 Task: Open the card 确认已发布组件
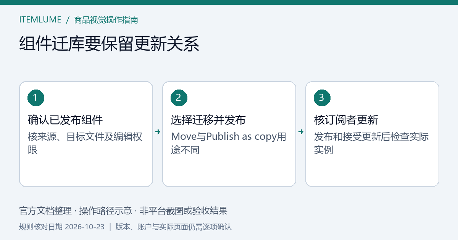coord(86,134)
